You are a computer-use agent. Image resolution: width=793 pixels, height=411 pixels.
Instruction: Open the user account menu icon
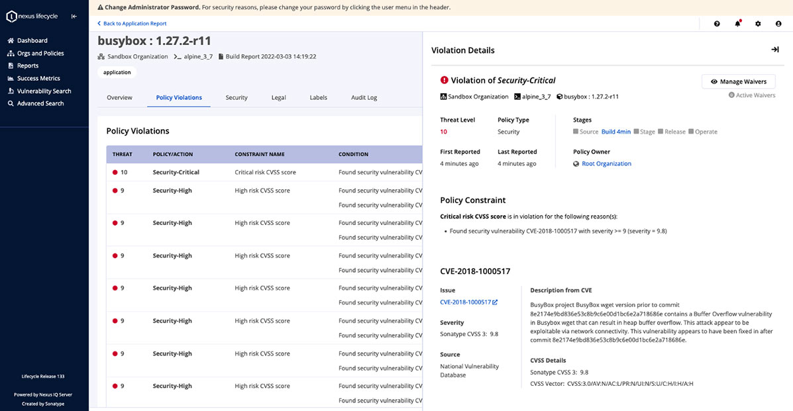(778, 24)
